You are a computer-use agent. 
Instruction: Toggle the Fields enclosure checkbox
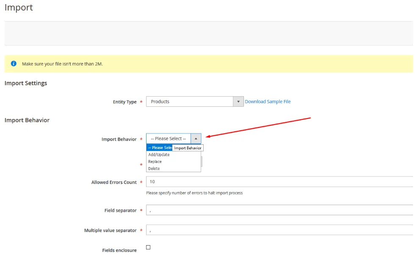pos(148,247)
